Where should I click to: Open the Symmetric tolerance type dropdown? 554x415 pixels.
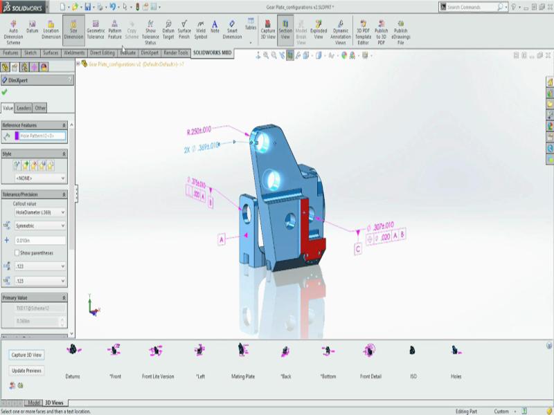click(x=40, y=225)
